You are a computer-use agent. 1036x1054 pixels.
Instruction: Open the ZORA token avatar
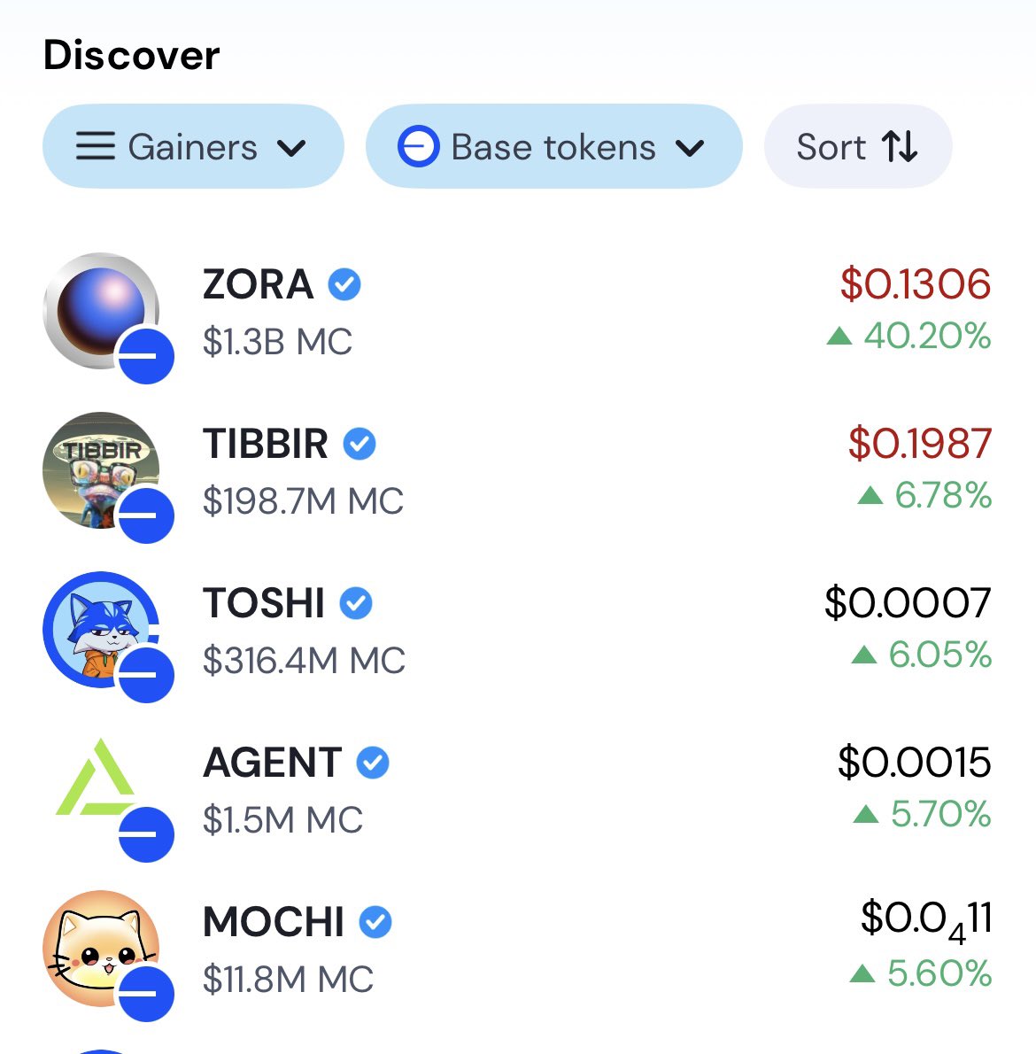point(102,311)
